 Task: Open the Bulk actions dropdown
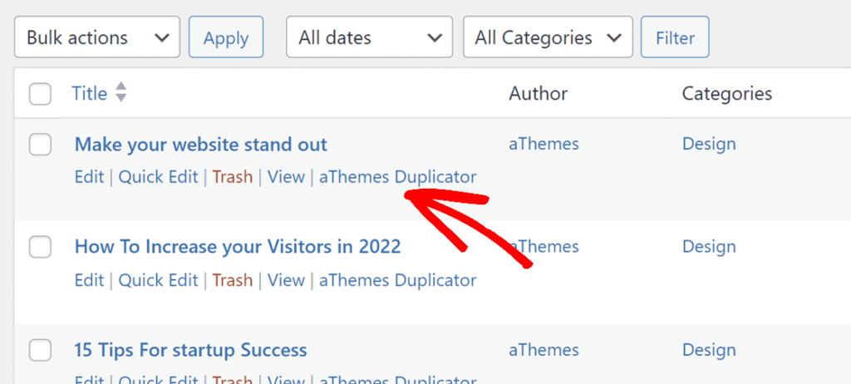coord(97,37)
